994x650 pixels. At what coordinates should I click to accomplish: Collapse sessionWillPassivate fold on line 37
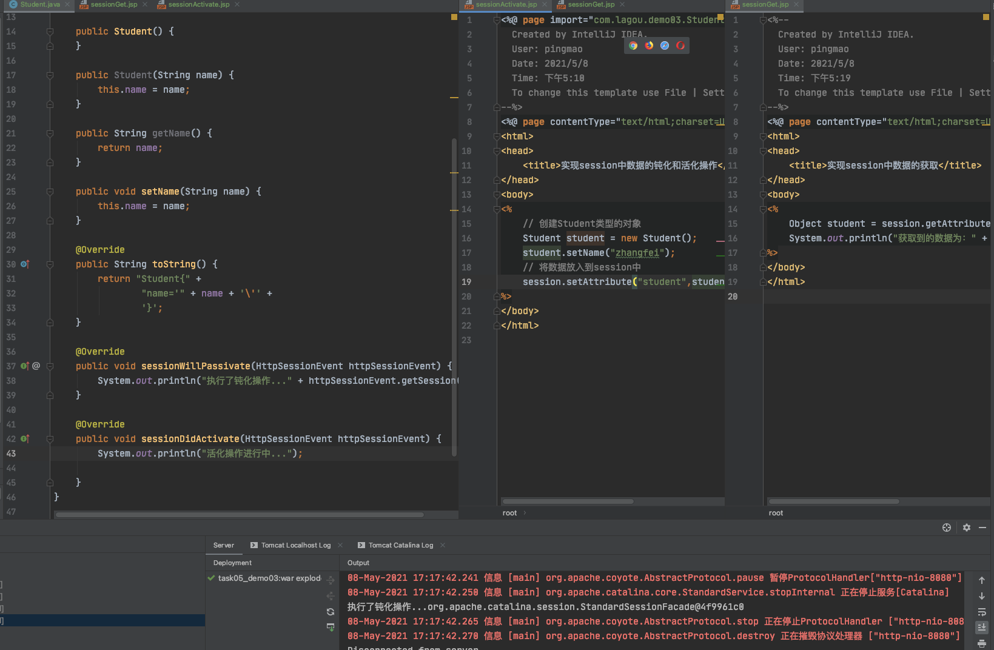click(50, 366)
